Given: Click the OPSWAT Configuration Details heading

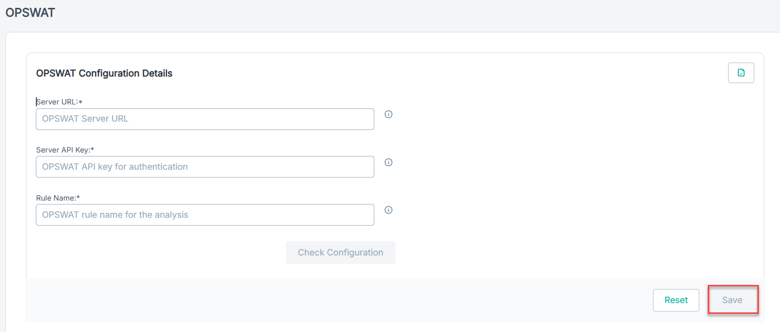Looking at the screenshot, I should [104, 73].
